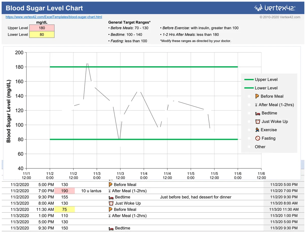
Task: Select the 110 reading cell
Action: click(65, 216)
